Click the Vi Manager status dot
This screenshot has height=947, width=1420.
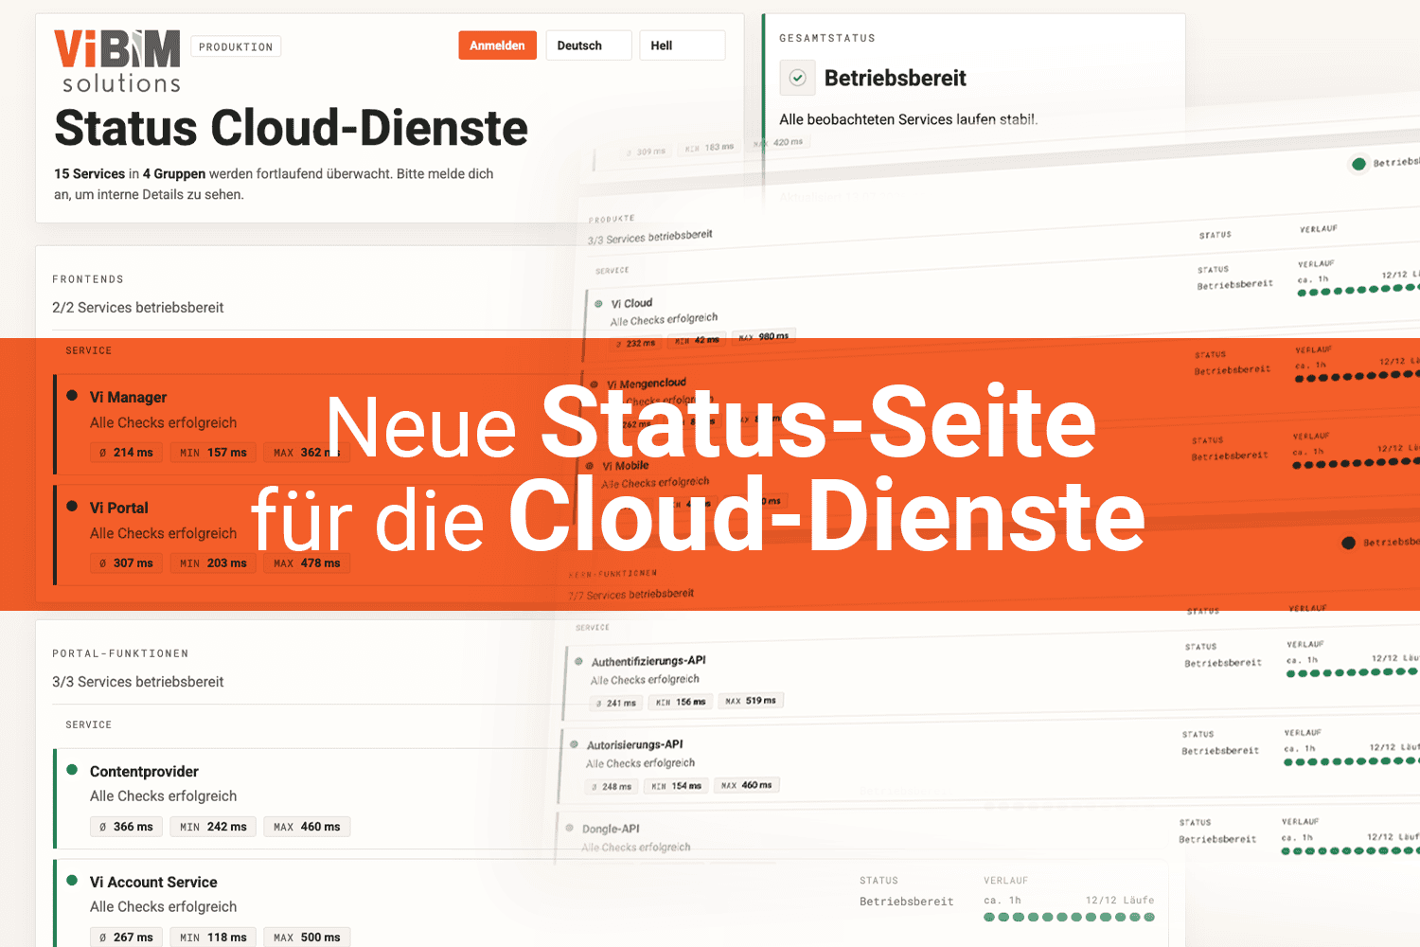coord(72,396)
